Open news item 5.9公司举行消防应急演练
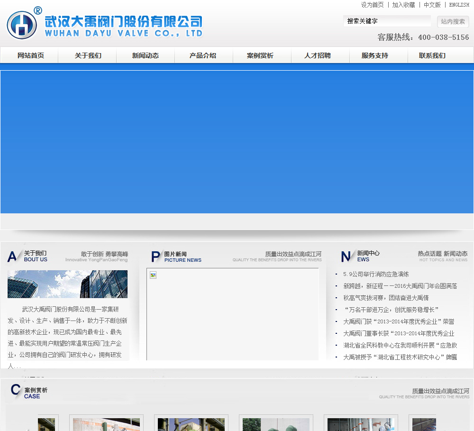The width and height of the screenshot is (474, 431). click(x=376, y=274)
